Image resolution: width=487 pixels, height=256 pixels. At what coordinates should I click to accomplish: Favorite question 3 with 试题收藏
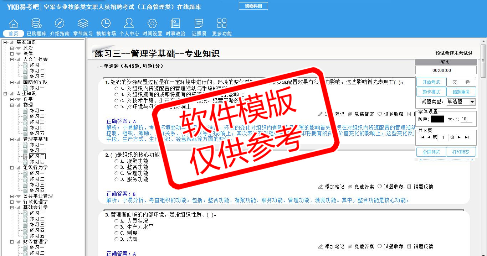point(390,246)
